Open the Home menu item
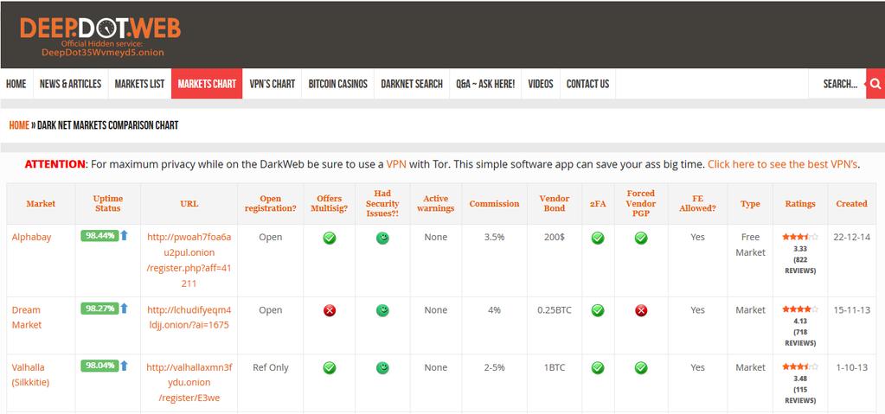The width and height of the screenshot is (885, 414). 16,84
